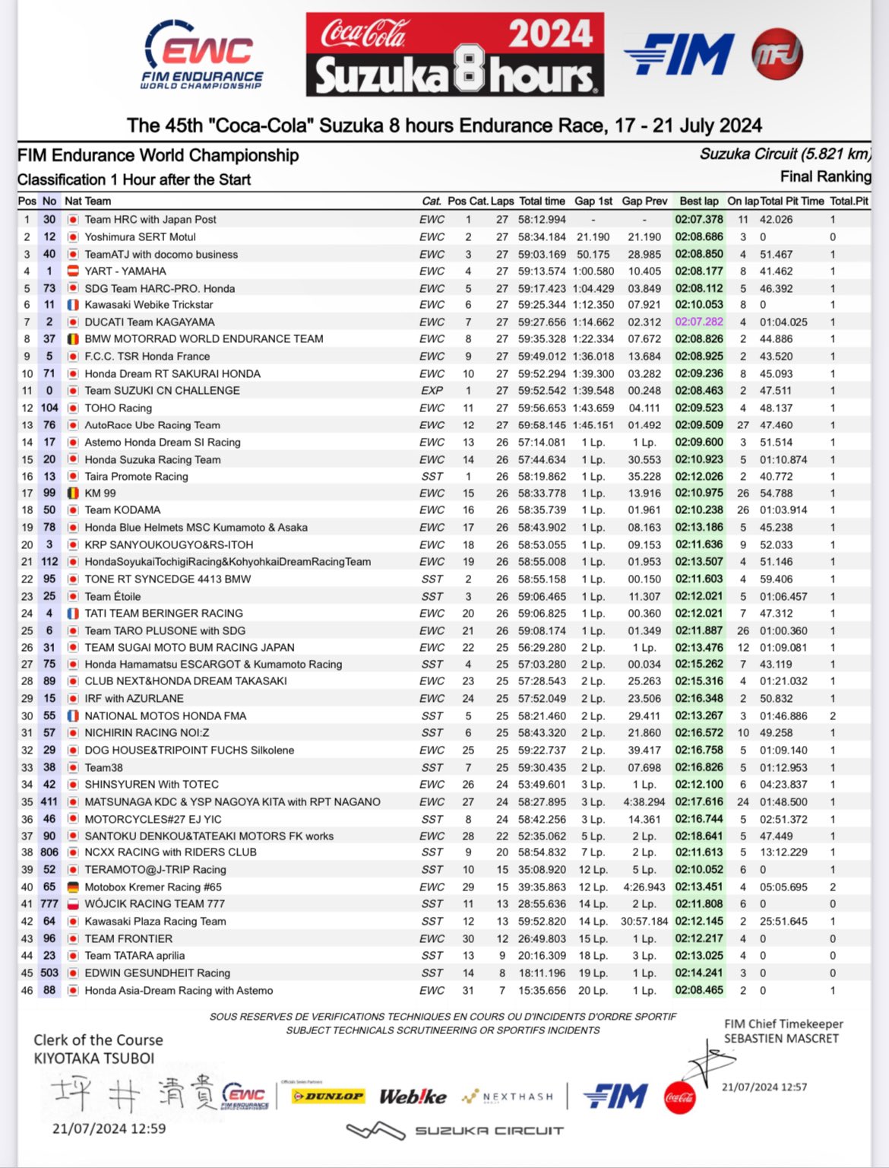The width and height of the screenshot is (889, 1168).
Task: Click the EWC logo in the page header
Action: click(x=202, y=55)
